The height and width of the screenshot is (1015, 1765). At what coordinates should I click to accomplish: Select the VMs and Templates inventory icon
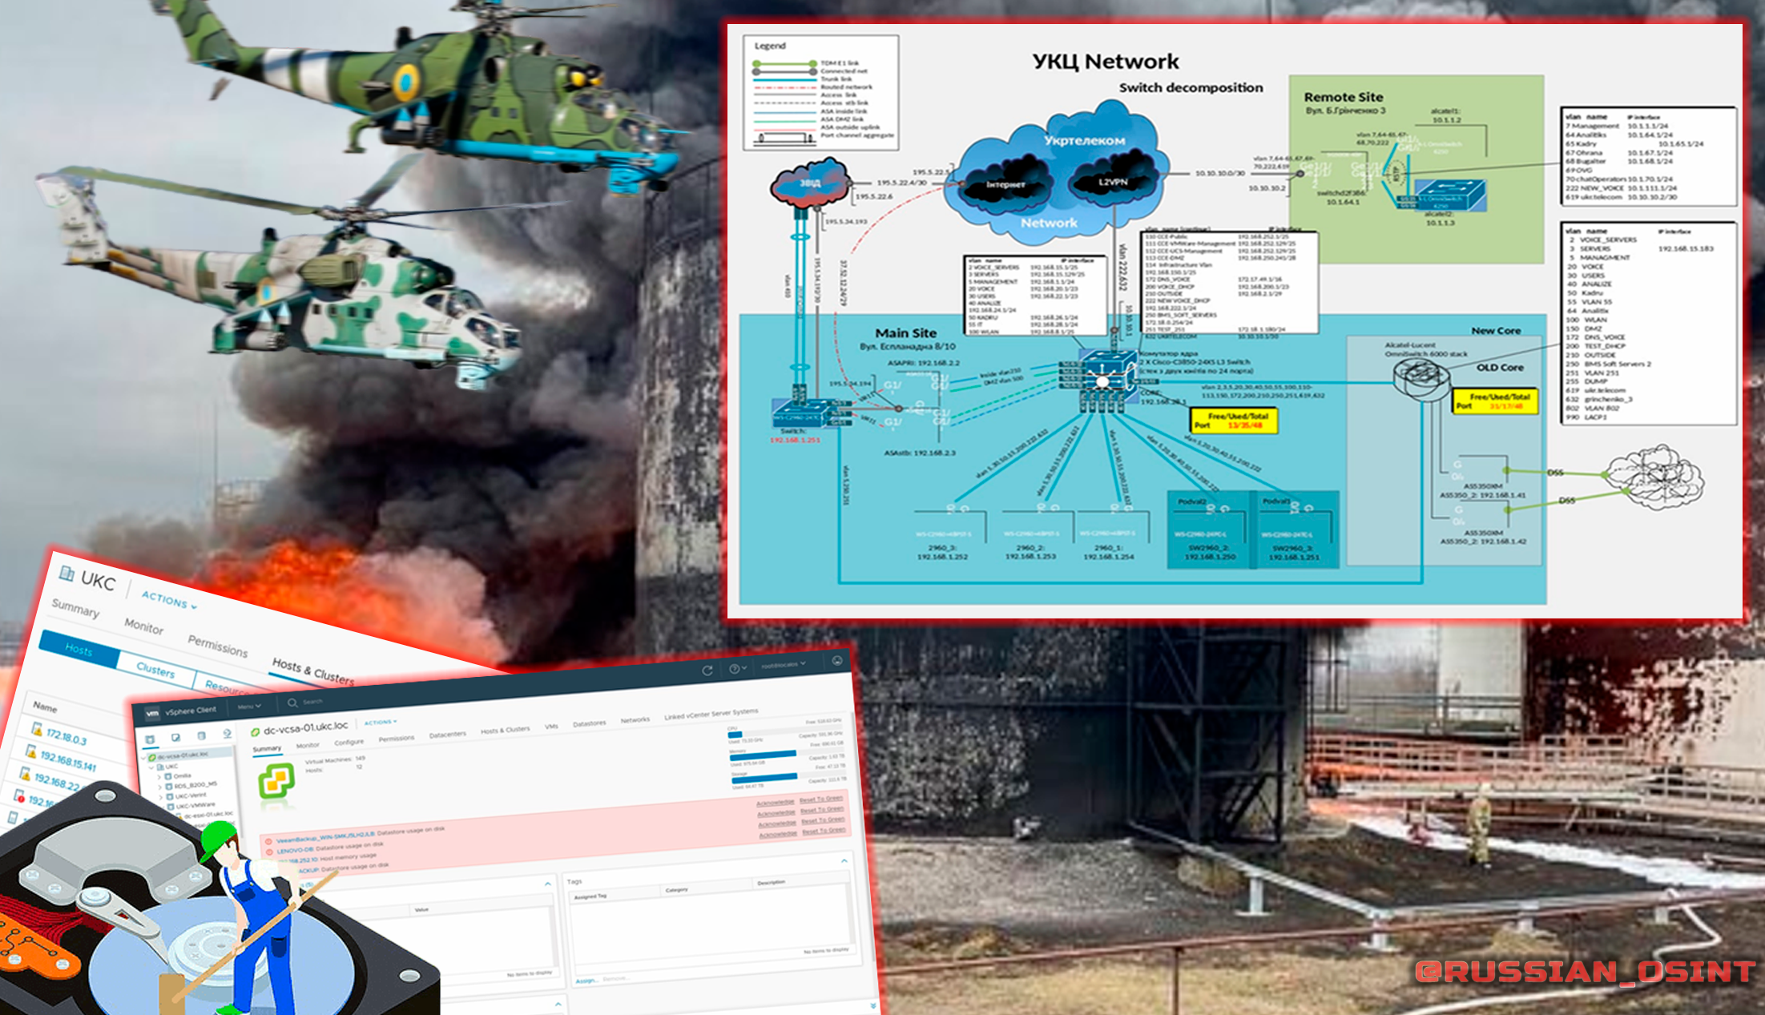pyautogui.click(x=175, y=737)
